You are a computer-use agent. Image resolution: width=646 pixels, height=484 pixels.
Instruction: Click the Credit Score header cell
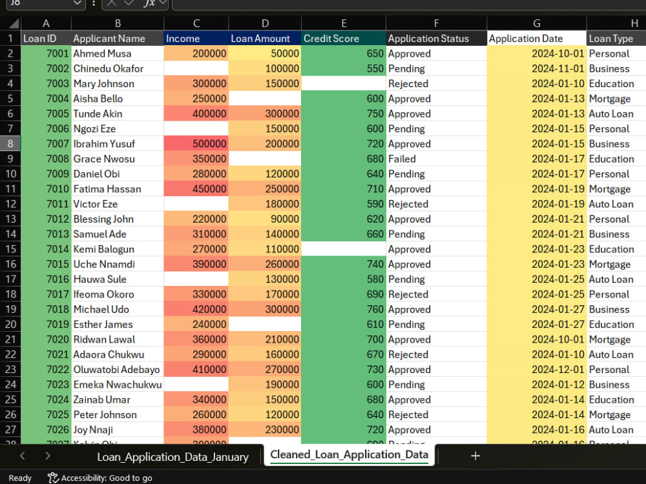[x=344, y=39]
